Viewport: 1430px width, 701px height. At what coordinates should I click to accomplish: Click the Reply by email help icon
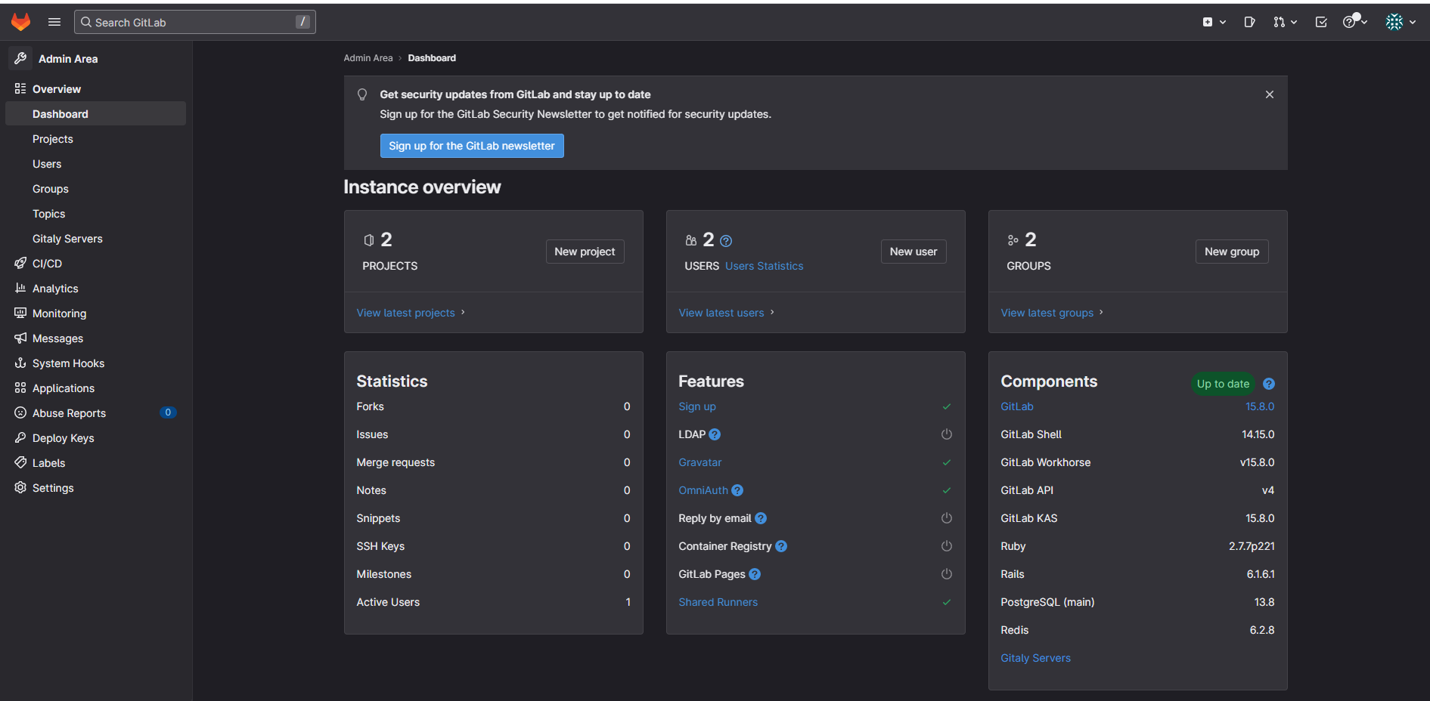click(761, 518)
